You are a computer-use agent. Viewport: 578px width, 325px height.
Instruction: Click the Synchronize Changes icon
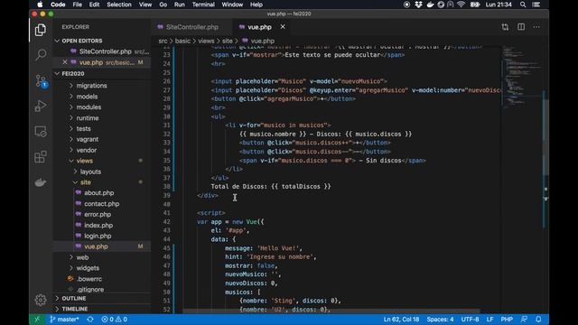(x=90, y=319)
